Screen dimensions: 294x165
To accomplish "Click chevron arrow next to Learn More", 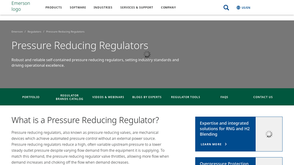I will 226,144.
